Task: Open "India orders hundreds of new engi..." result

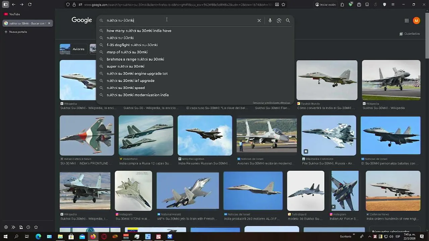Action: pos(392,219)
